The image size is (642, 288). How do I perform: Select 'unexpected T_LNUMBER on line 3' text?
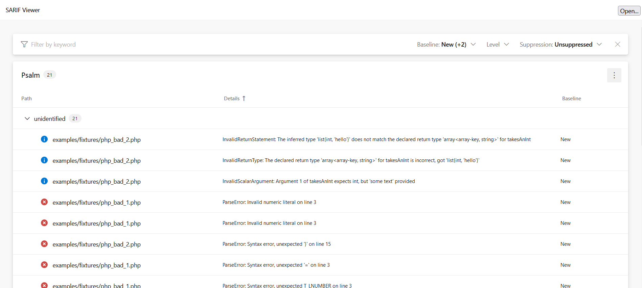287,286
